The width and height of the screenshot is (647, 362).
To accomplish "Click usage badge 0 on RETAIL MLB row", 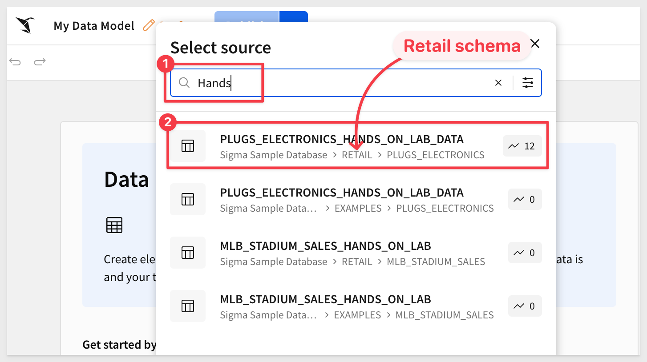I will [x=525, y=253].
